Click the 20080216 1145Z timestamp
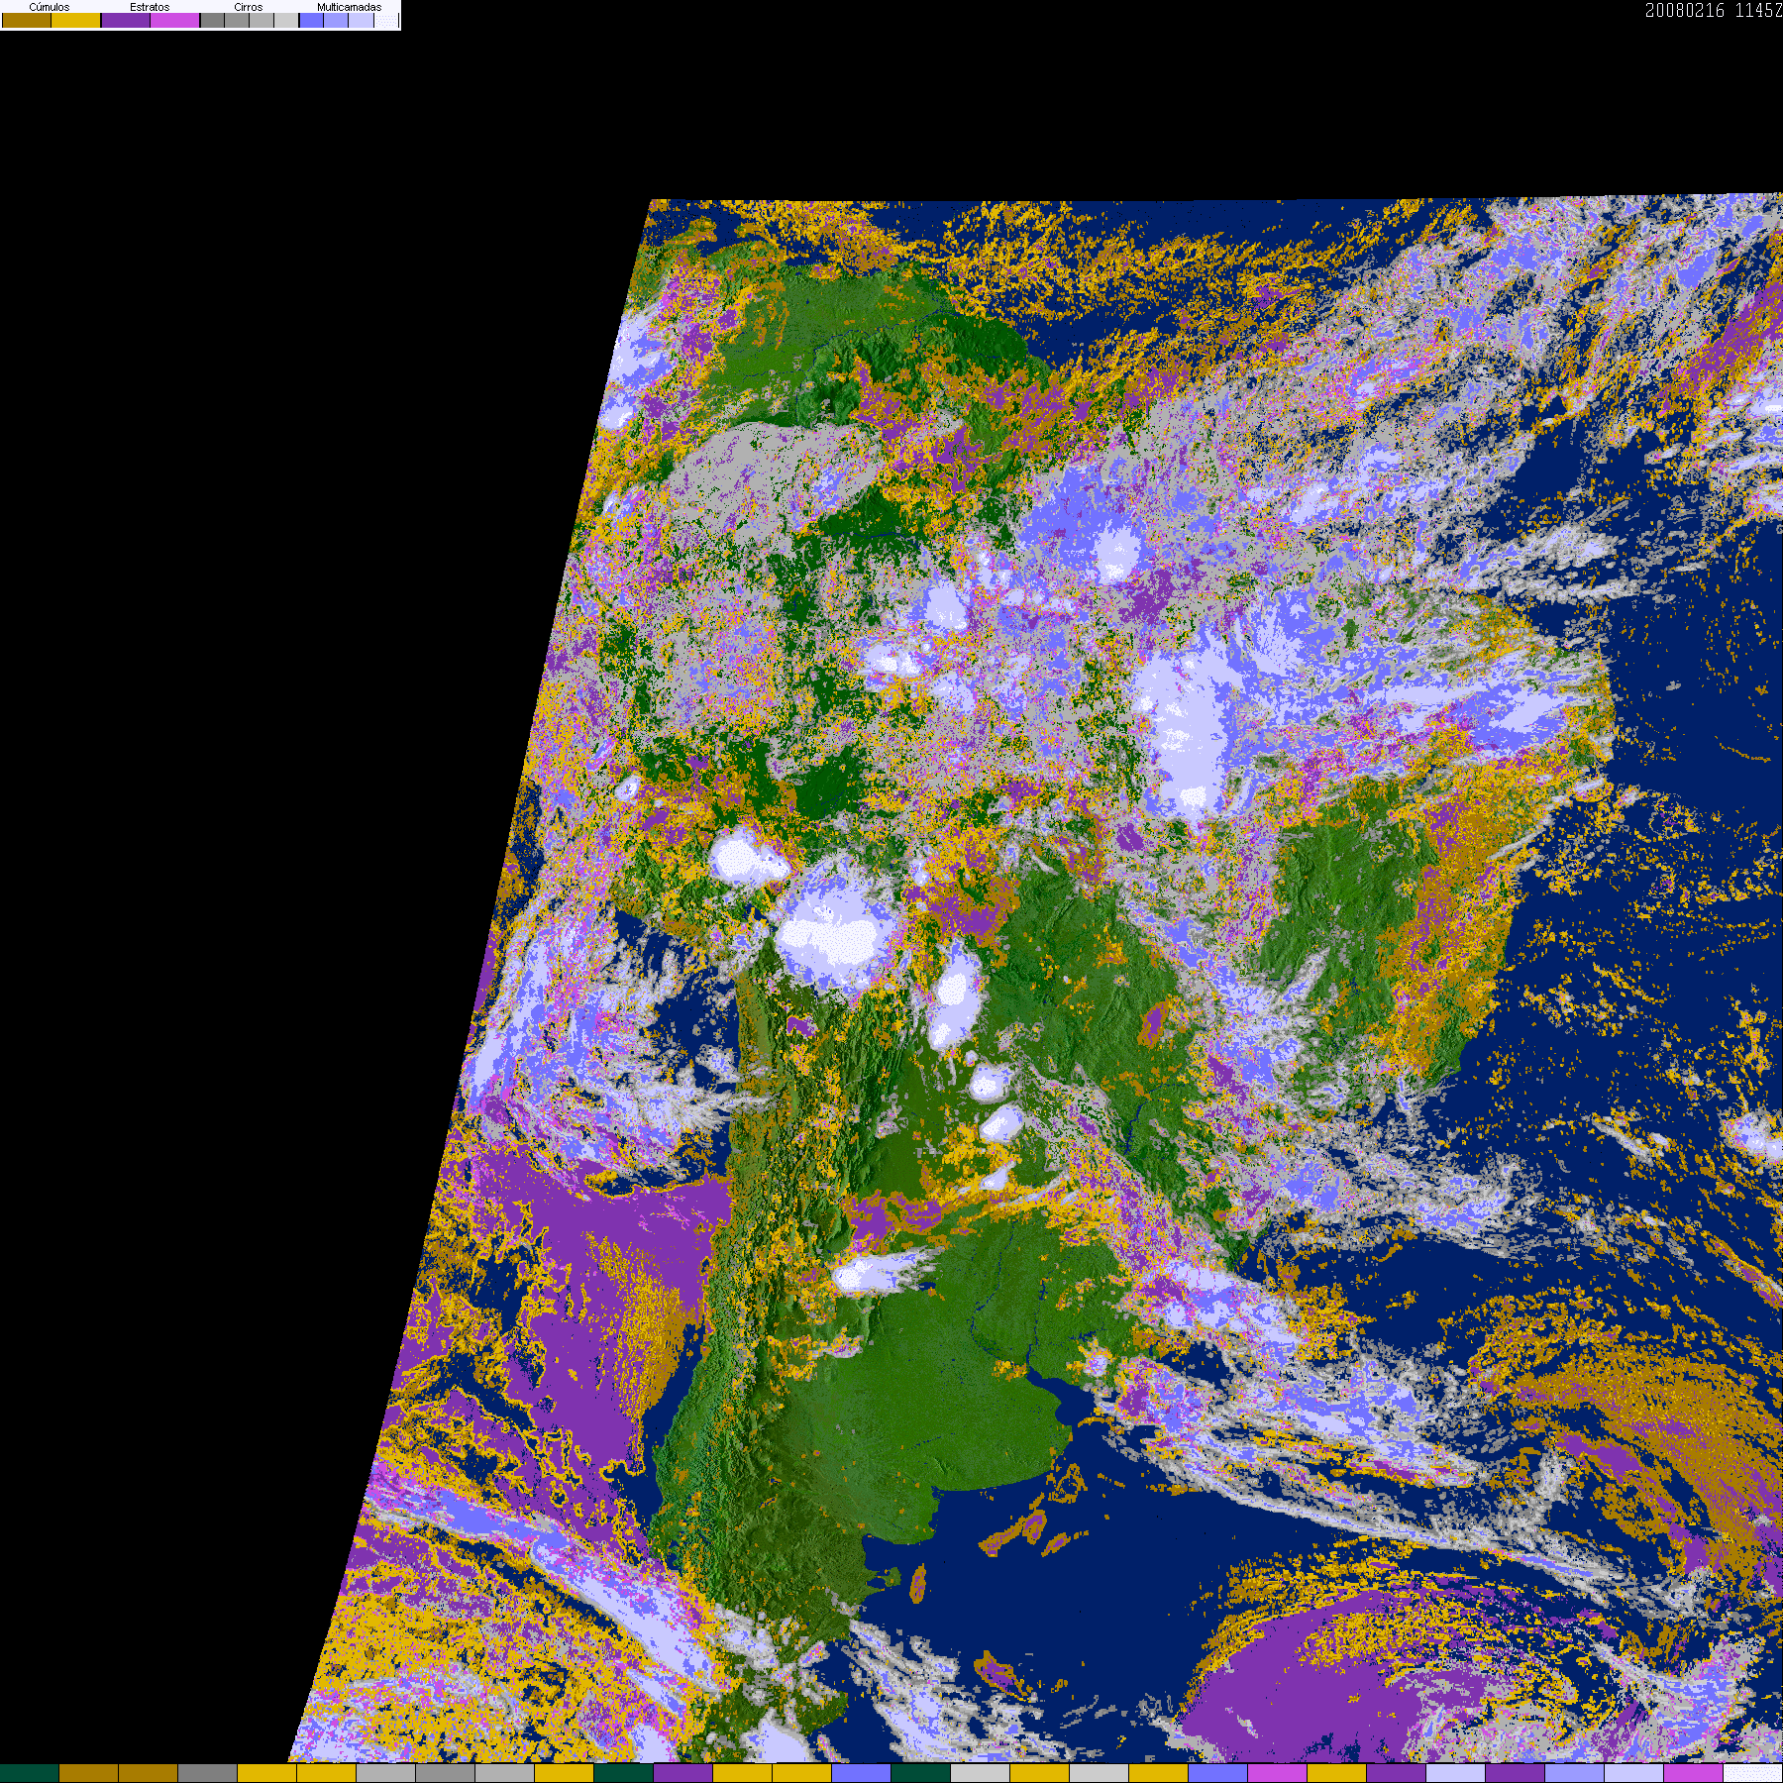Viewport: 1783px width, 1783px height. coord(1714,10)
